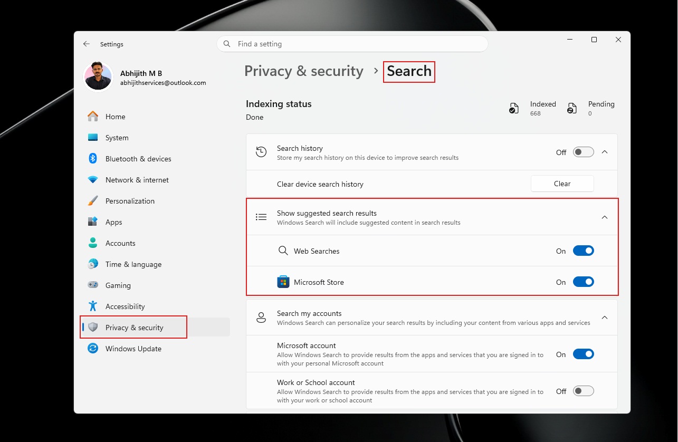Open Accessibility settings label

tap(125, 306)
